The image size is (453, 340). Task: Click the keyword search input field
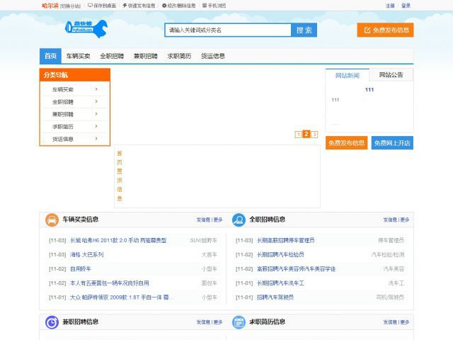(x=227, y=30)
